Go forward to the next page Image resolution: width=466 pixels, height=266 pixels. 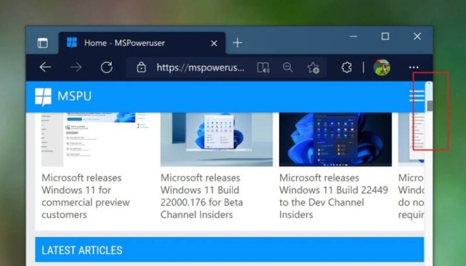(76, 67)
